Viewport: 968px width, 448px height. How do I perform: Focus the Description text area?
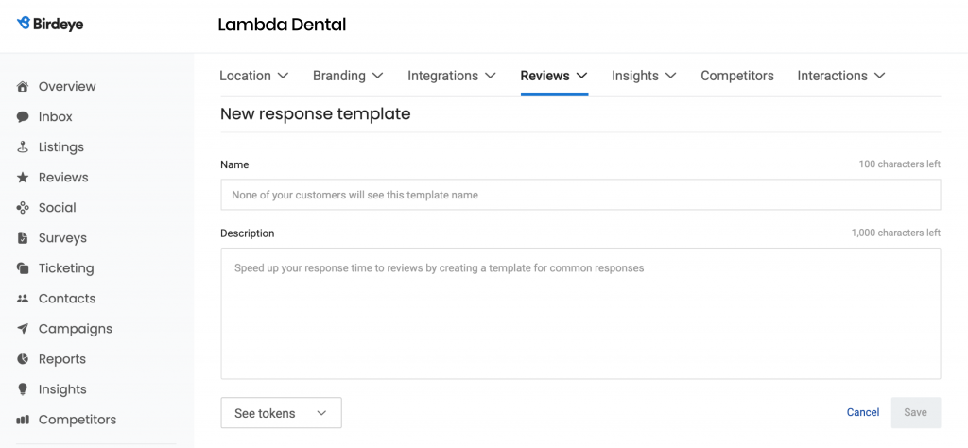[580, 314]
